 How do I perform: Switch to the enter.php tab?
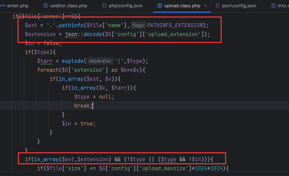pos(18,6)
